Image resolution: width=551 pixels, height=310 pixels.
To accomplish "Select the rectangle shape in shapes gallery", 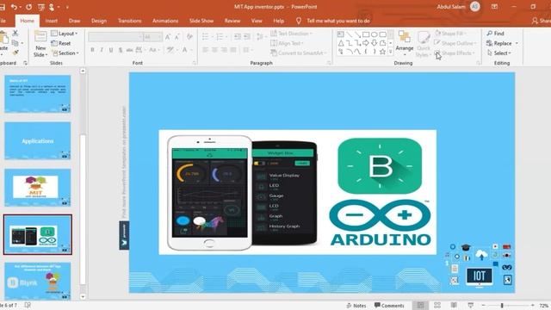I will (366, 34).
